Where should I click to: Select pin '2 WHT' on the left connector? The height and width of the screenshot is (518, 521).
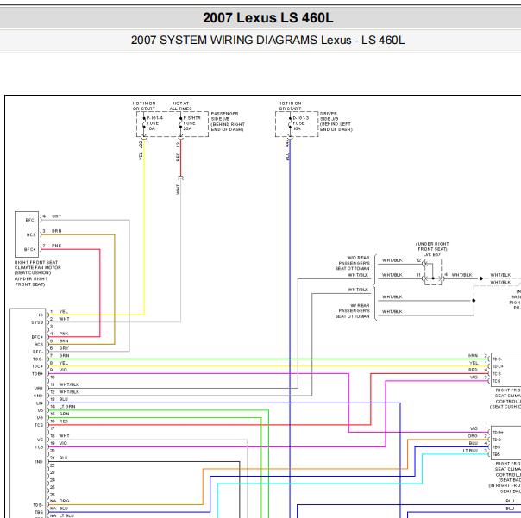coord(60,319)
